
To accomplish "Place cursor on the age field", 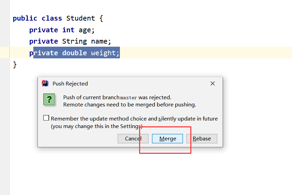I will pyautogui.click(x=85, y=30).
